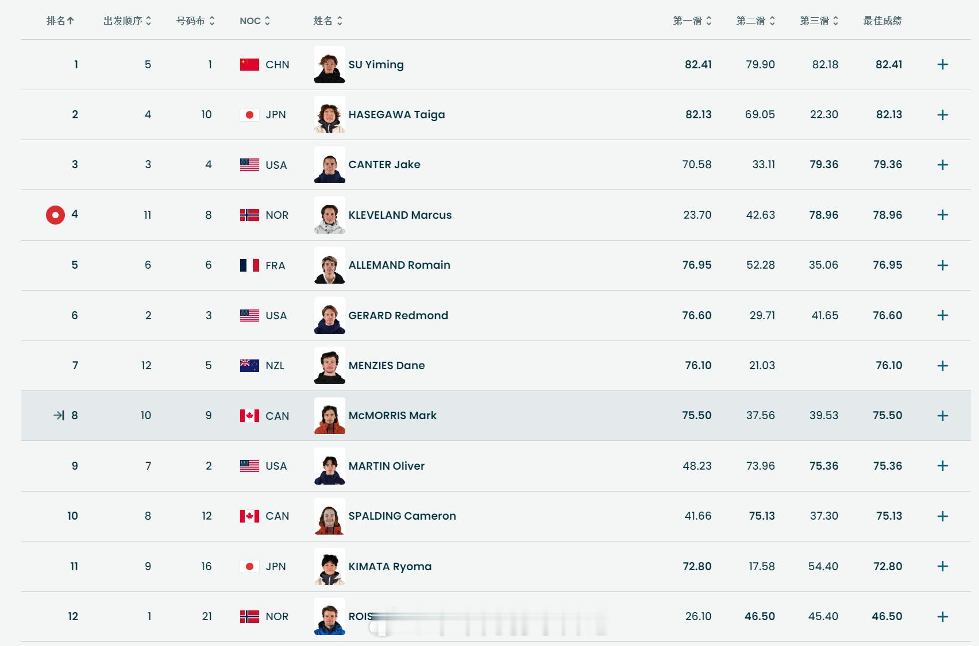Open CANTER Jake athlete name link
The image size is (979, 646).
point(384,165)
